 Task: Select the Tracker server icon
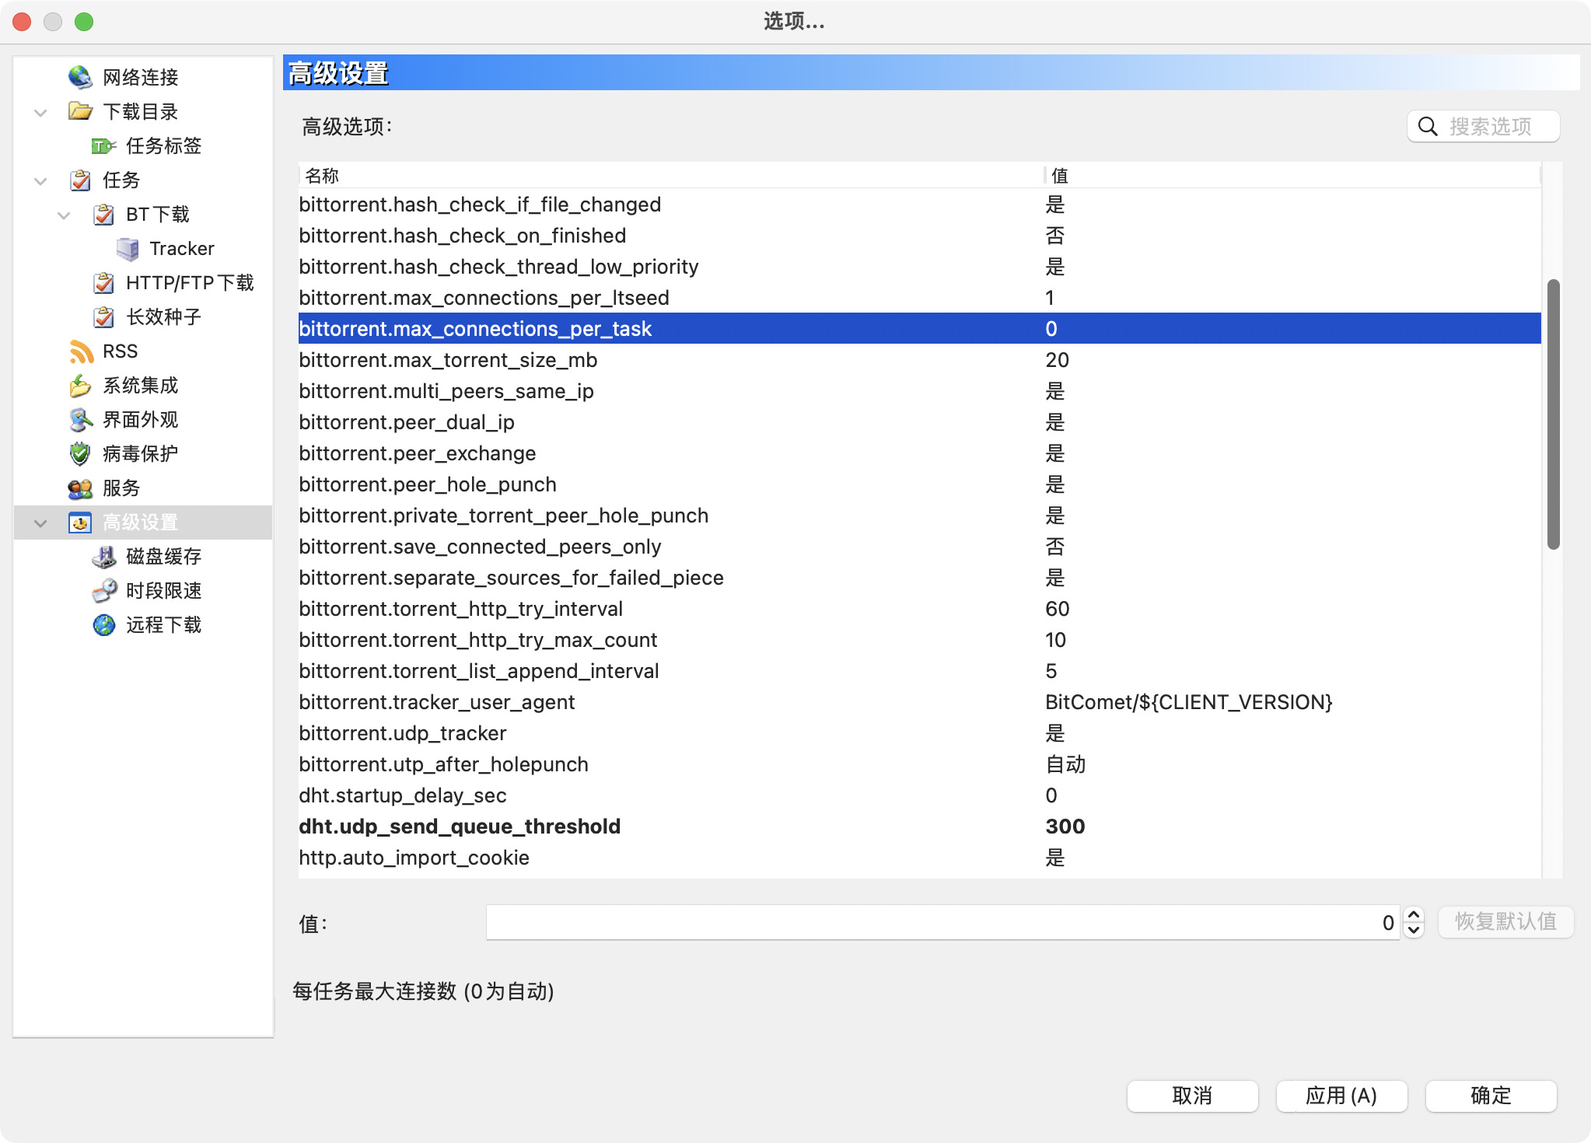[127, 249]
